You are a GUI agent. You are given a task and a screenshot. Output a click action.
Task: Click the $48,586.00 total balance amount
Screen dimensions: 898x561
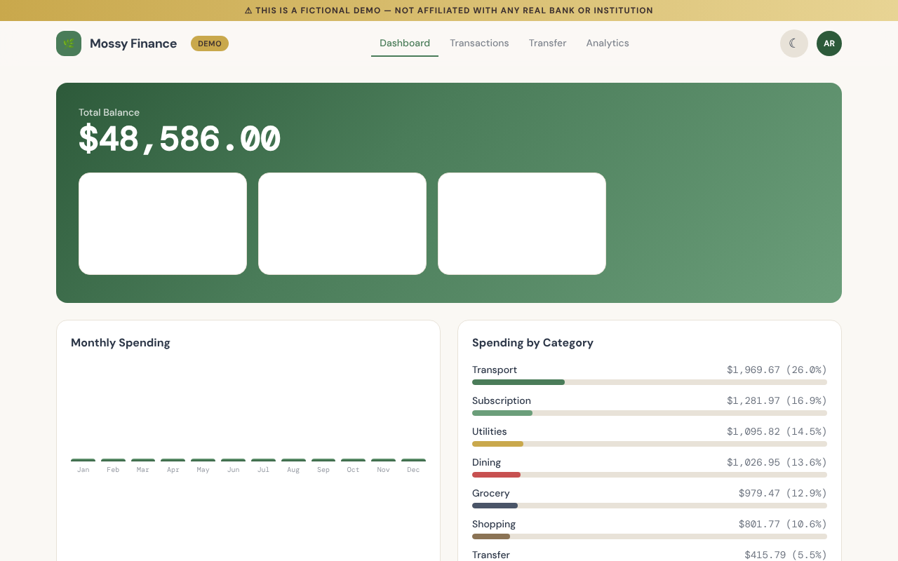pyautogui.click(x=180, y=139)
